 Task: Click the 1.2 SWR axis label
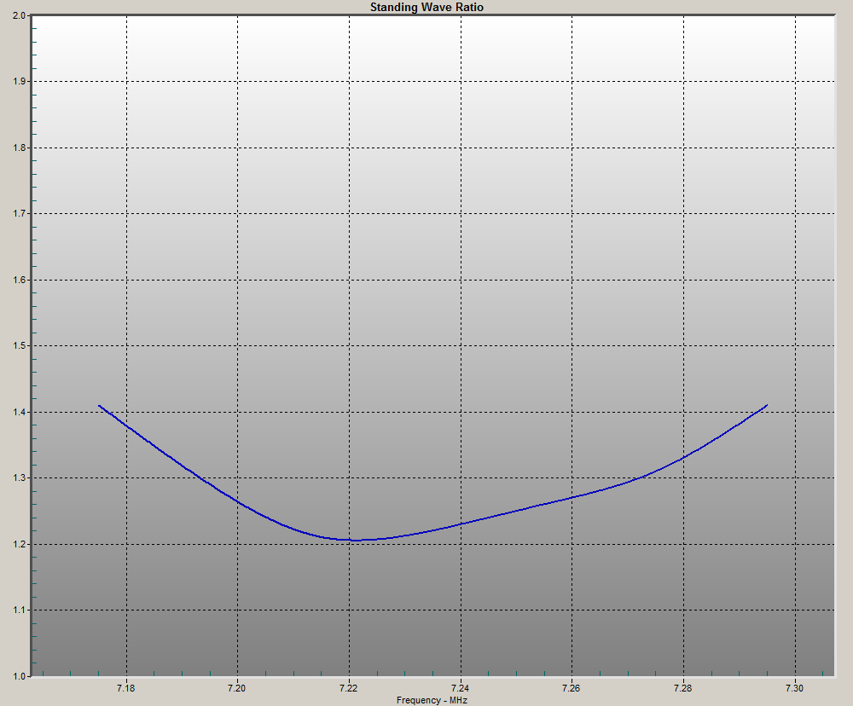[19, 545]
